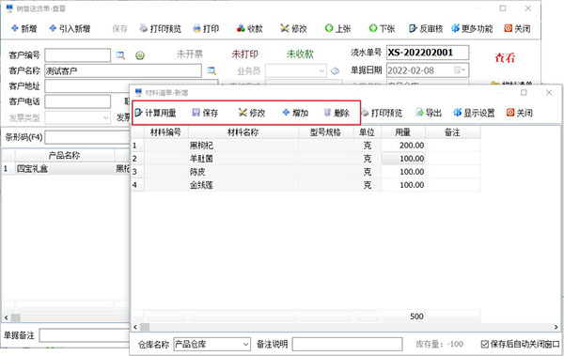Select the 金线莲 material row
This screenshot has width=564, height=356.
(305, 185)
